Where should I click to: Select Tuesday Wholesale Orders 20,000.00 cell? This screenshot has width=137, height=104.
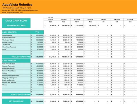pyautogui.click(x=64, y=40)
